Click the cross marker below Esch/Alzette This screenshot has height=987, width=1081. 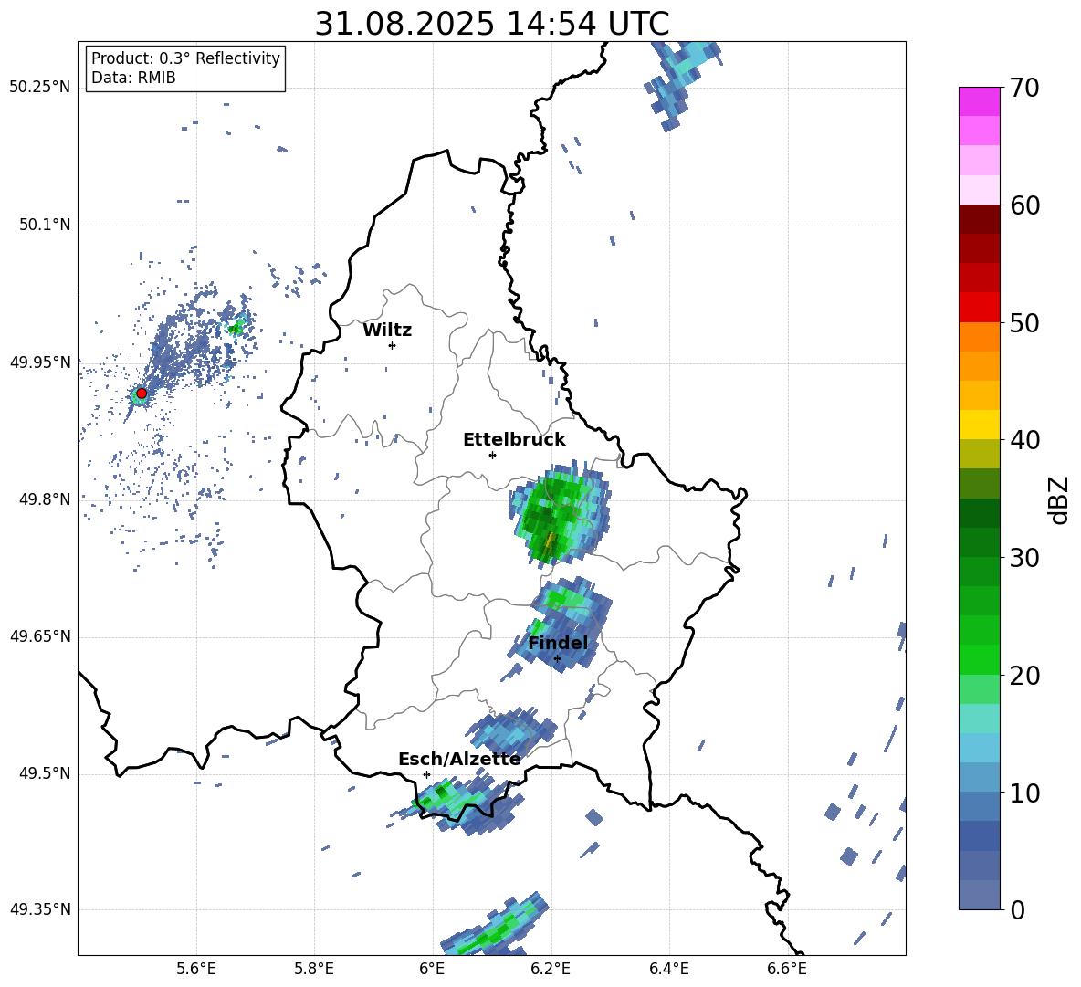point(426,774)
